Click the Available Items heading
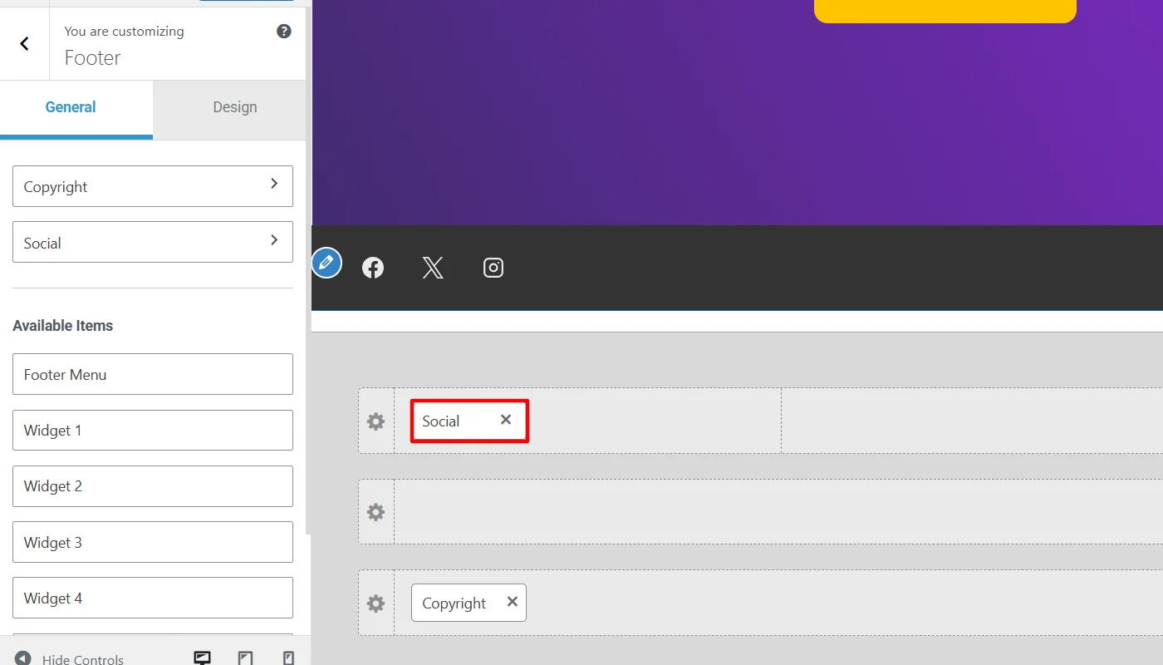The width and height of the screenshot is (1163, 665). 63,326
